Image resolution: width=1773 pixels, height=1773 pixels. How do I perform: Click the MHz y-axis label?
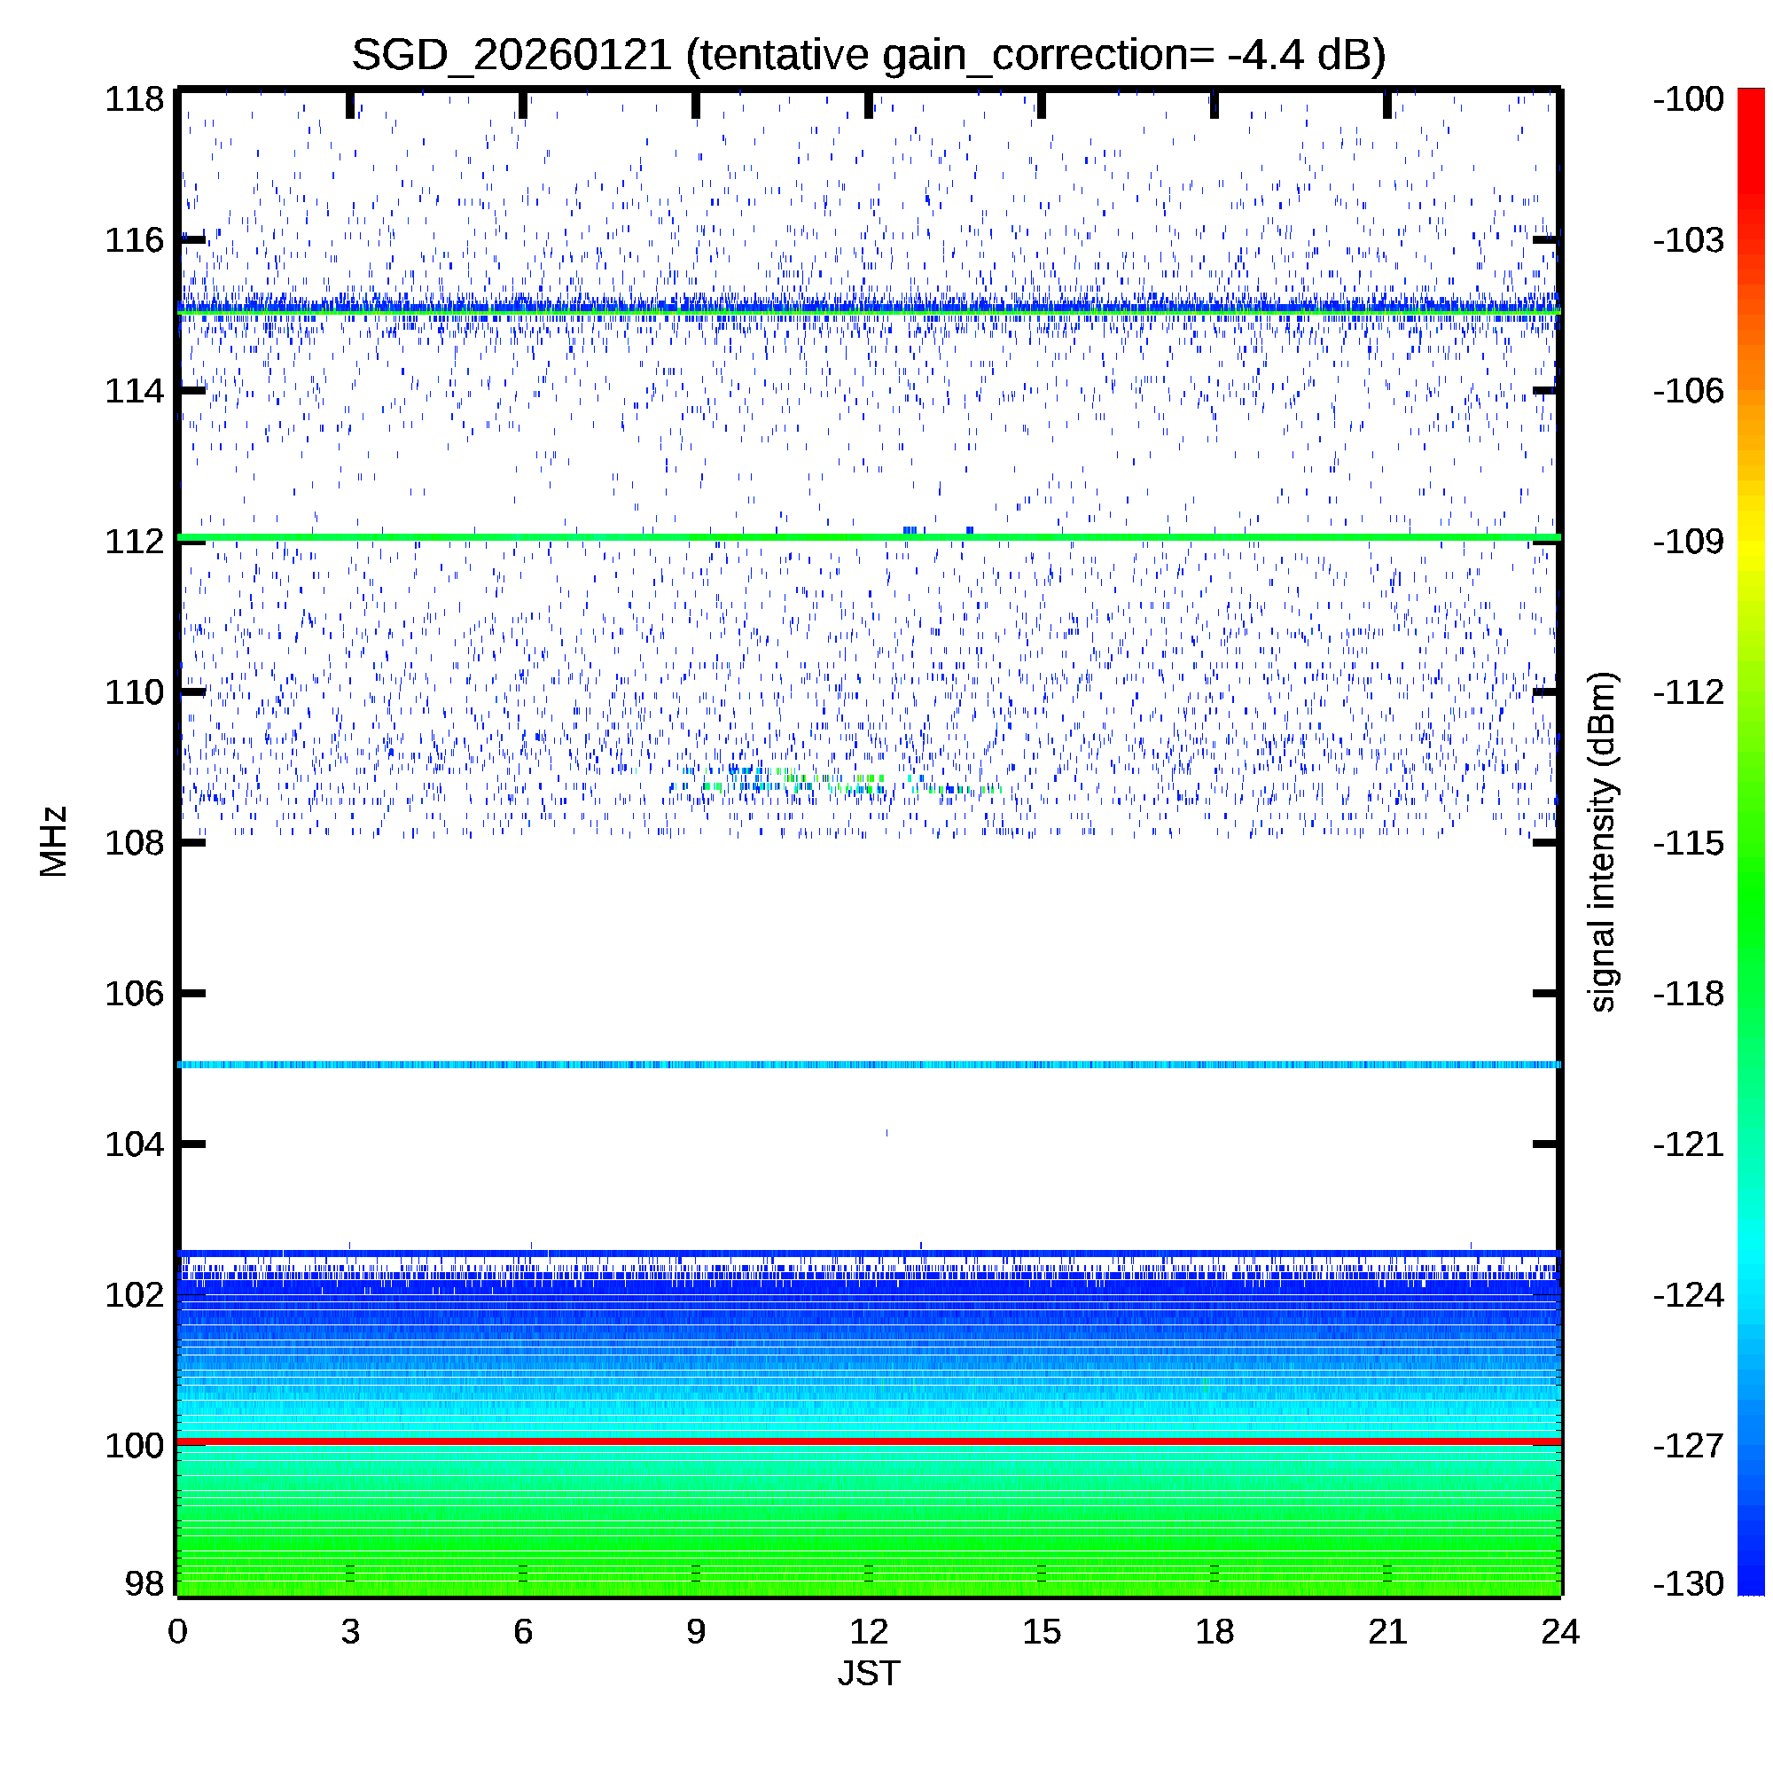[x=53, y=841]
